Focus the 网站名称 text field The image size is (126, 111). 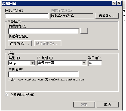[27, 16]
